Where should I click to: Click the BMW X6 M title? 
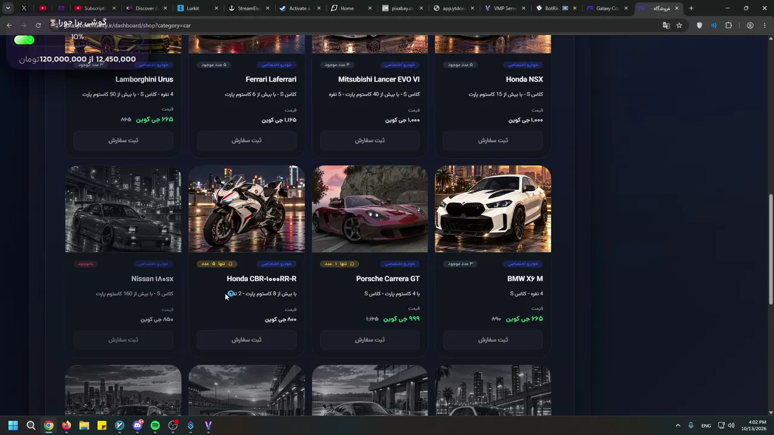tap(525, 279)
